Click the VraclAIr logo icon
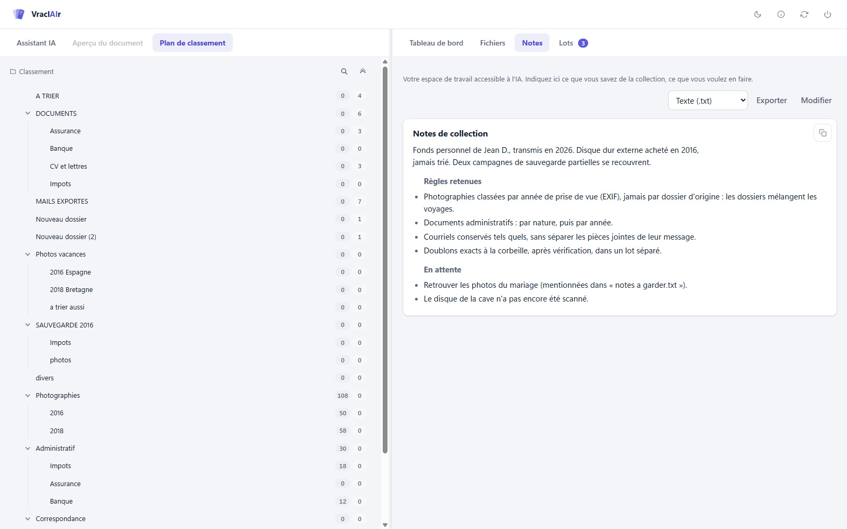Screen dimensions: 847x529 (x=19, y=14)
